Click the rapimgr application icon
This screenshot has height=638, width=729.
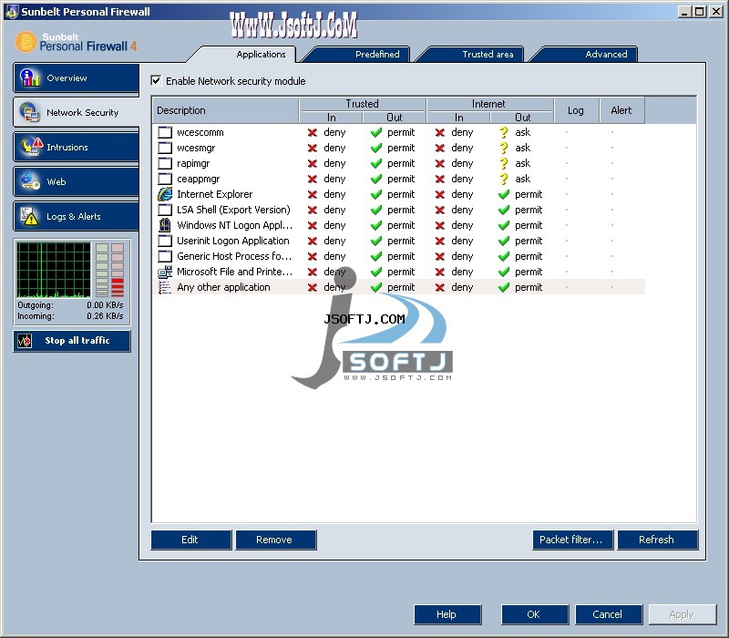tap(165, 163)
